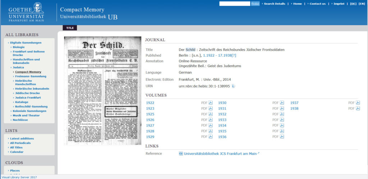The image size is (368, 179).
Task: Open volume 1937 link
Action: 294,103
